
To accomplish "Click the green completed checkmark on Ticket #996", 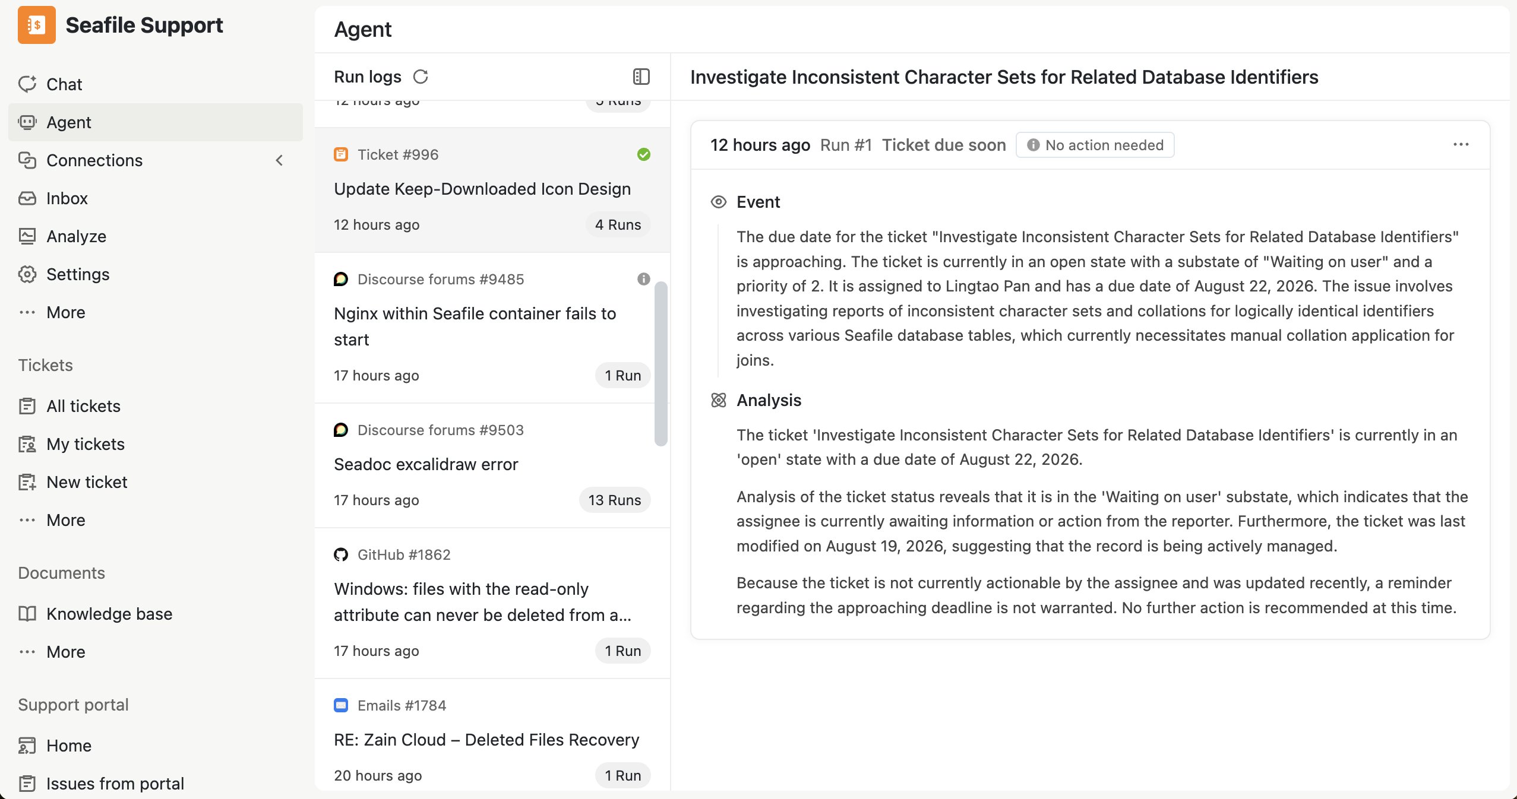I will point(644,154).
